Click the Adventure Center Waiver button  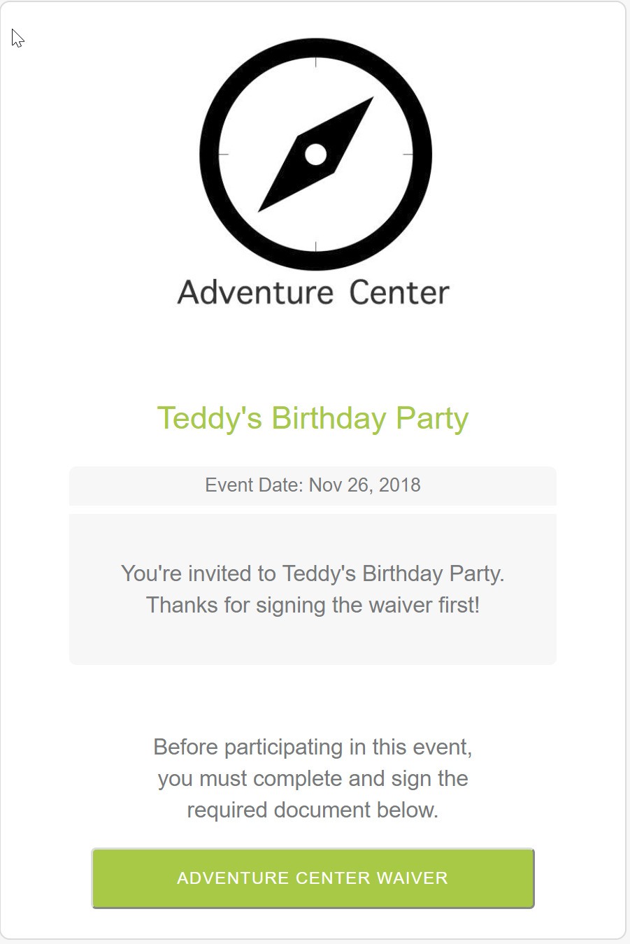click(313, 878)
